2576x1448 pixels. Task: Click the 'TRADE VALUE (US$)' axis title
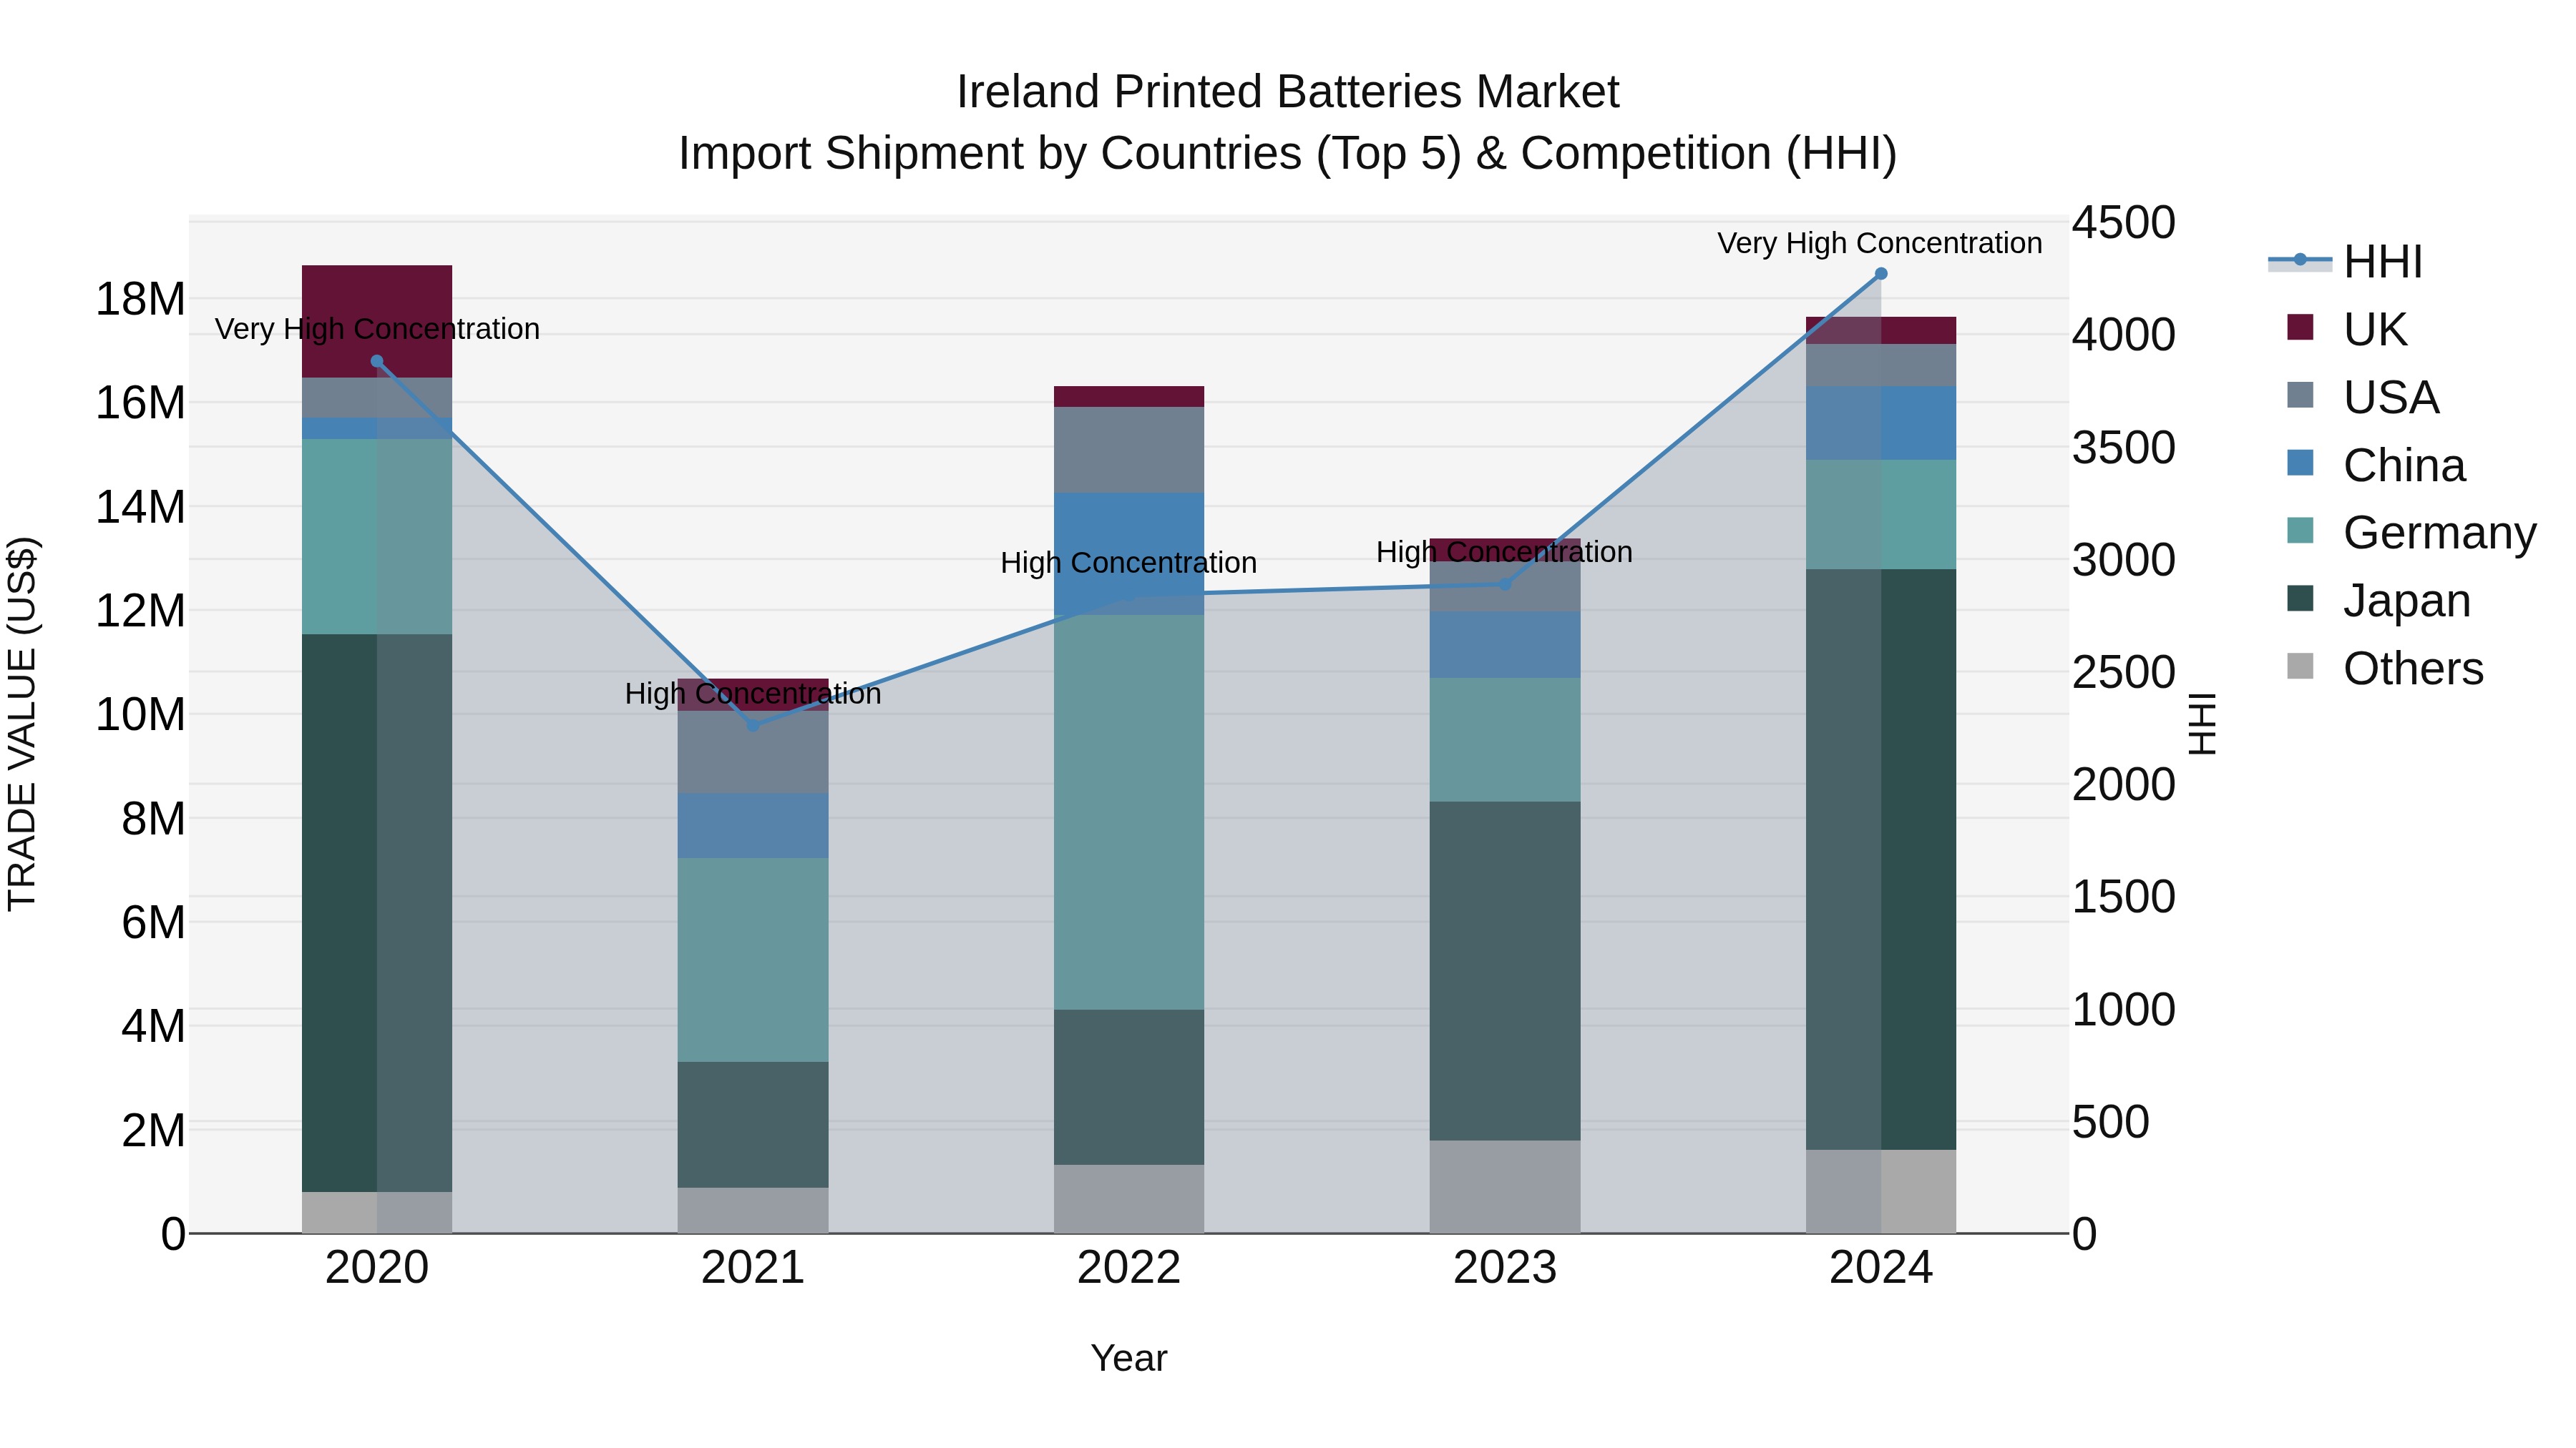coord(22,724)
